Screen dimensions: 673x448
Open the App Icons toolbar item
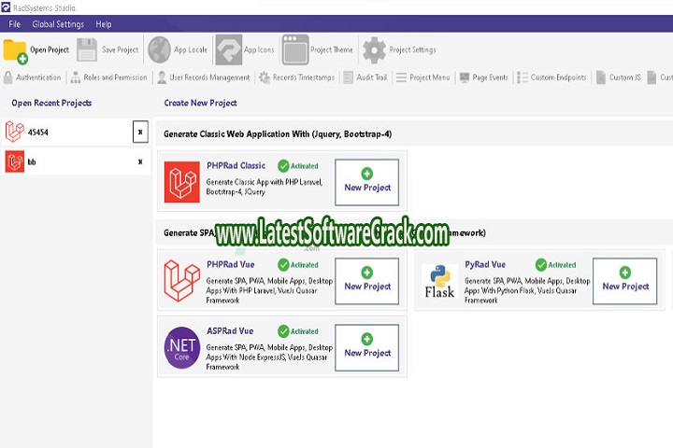[x=229, y=49]
